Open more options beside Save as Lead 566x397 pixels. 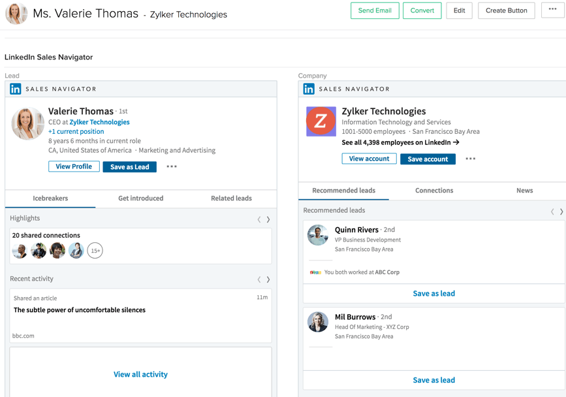172,167
